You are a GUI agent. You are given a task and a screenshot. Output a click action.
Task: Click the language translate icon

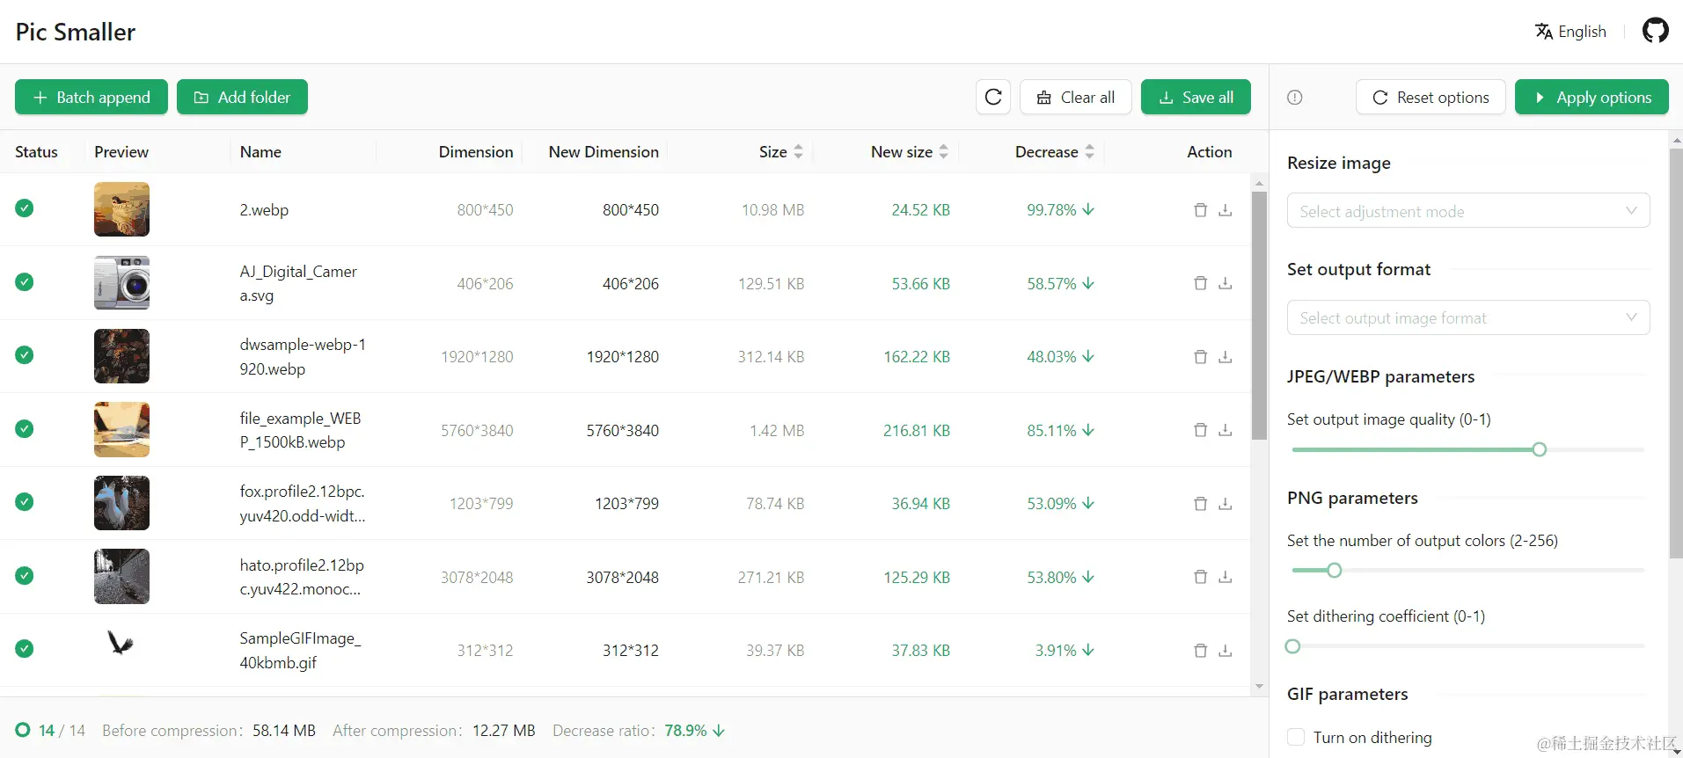pyautogui.click(x=1544, y=32)
